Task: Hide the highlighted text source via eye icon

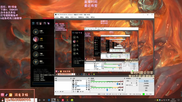Action: click(87, 86)
